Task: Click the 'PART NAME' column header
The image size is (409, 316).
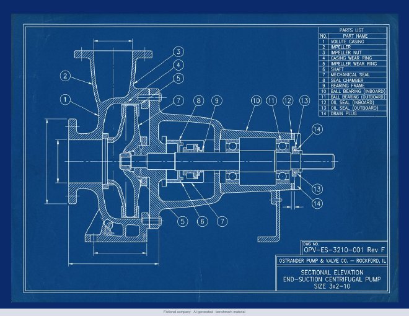Action: click(x=355, y=36)
